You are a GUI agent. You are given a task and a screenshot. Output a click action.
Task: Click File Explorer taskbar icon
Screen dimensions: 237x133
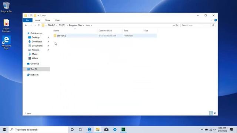(x=98, y=130)
